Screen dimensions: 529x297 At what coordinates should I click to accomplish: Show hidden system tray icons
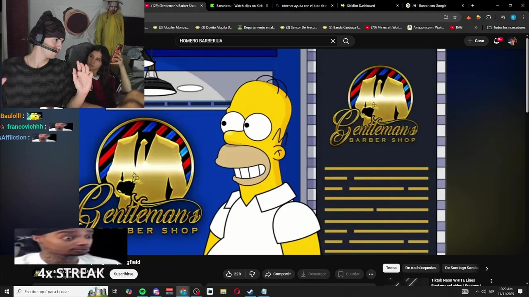click(477, 292)
